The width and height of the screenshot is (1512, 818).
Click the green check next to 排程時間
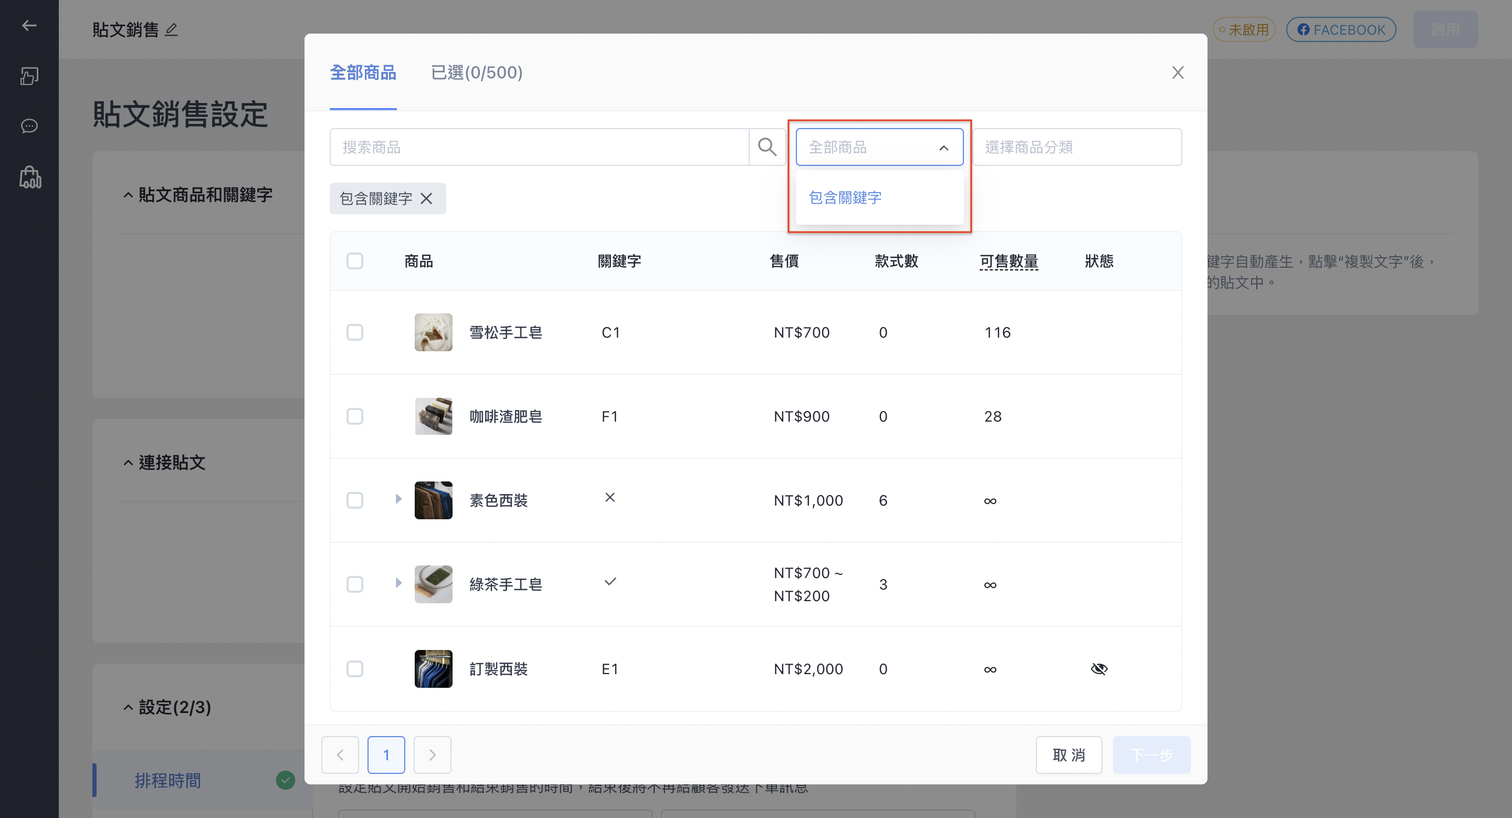pos(285,780)
